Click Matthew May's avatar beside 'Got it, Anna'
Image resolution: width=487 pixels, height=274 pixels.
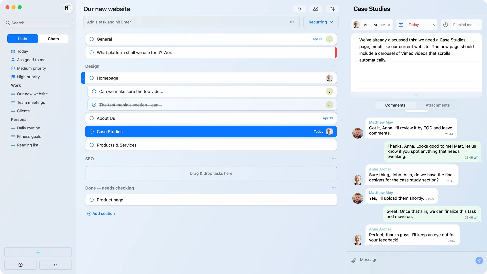click(358, 133)
